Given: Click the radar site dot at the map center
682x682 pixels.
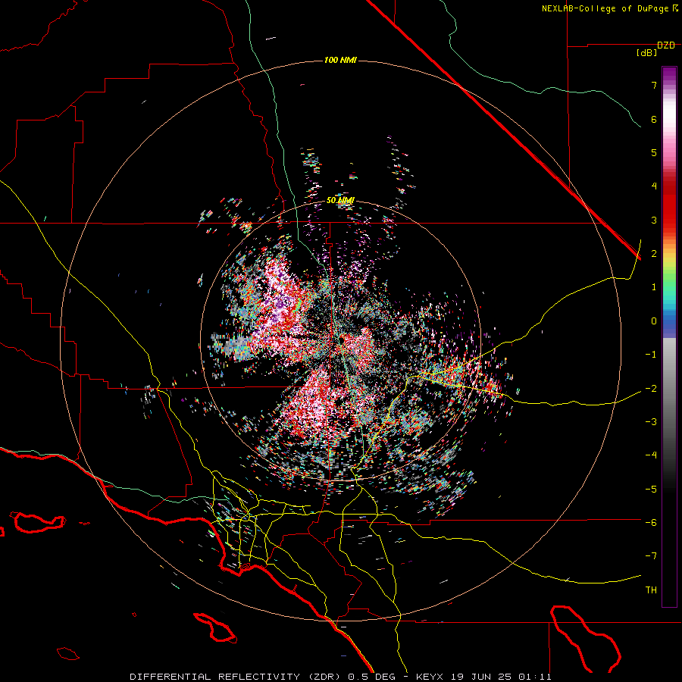Looking at the screenshot, I should tap(342, 340).
